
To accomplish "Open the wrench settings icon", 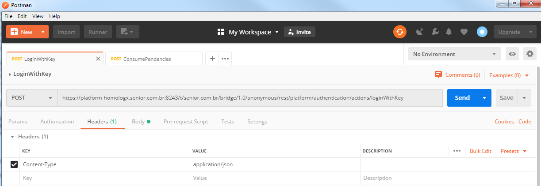I will [x=434, y=32].
